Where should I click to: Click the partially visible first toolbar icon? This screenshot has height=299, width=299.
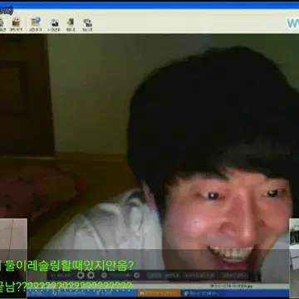(x=2, y=22)
